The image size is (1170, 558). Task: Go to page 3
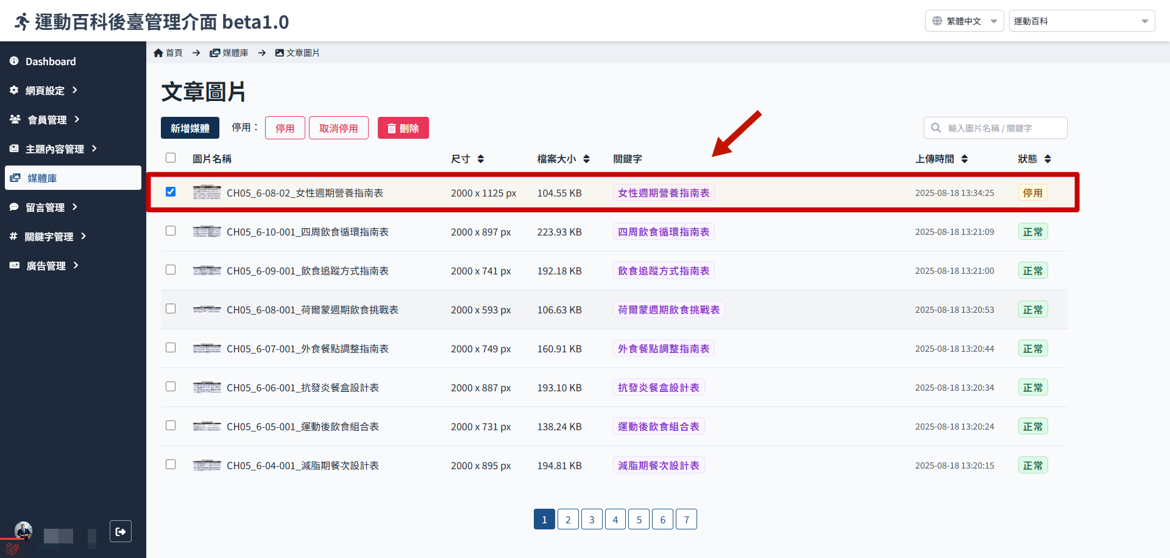(x=592, y=519)
